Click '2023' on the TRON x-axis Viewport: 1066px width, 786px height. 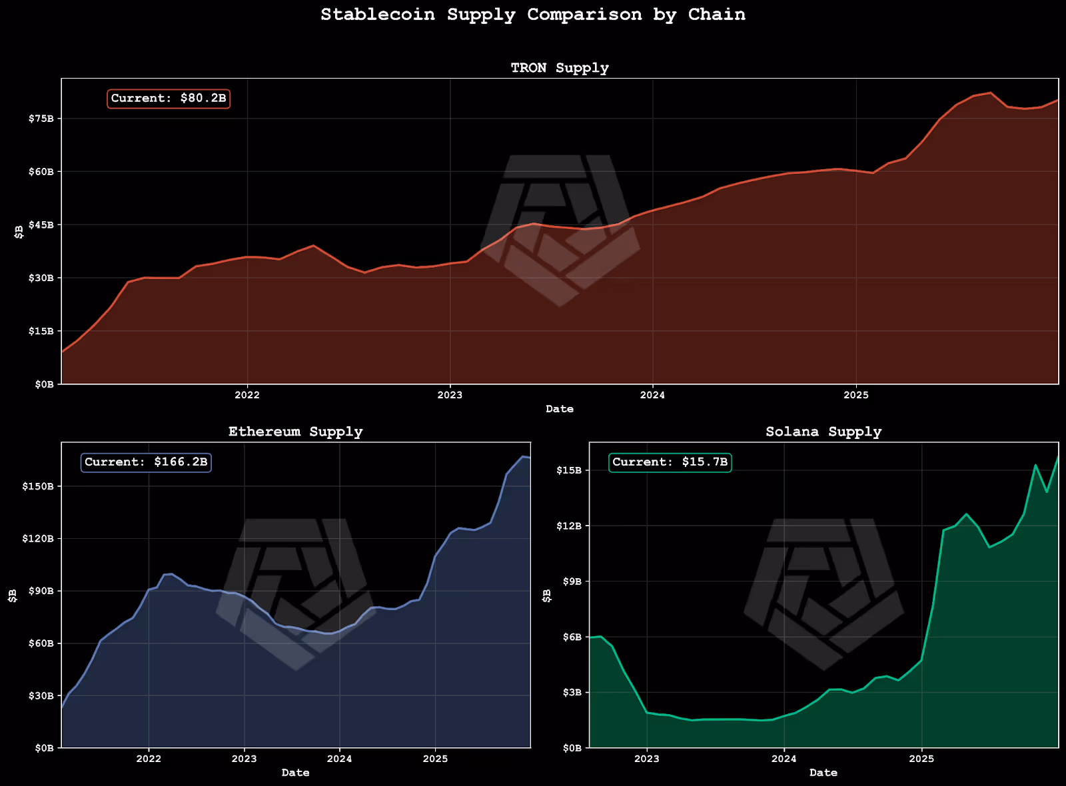pos(450,395)
